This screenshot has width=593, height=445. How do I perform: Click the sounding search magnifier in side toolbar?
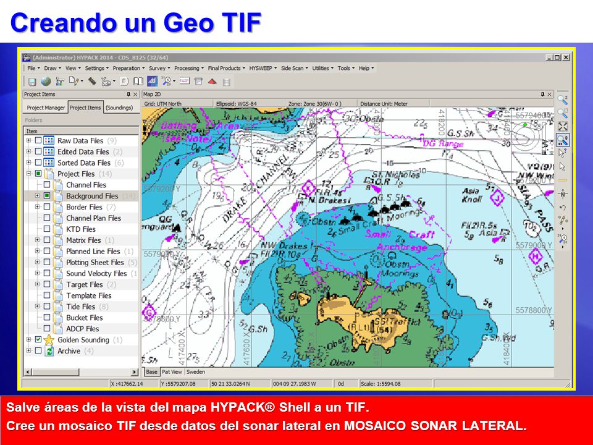click(562, 239)
